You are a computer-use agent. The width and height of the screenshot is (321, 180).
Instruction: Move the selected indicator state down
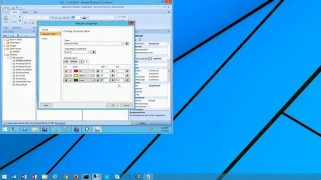click(87, 61)
